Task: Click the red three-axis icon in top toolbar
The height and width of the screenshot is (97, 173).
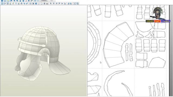Action: coord(26,1)
